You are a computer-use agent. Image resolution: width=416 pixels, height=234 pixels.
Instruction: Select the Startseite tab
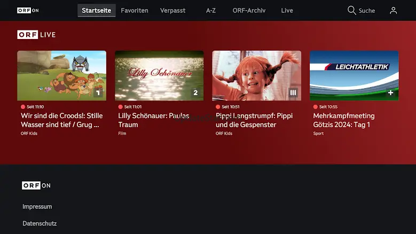(x=96, y=10)
